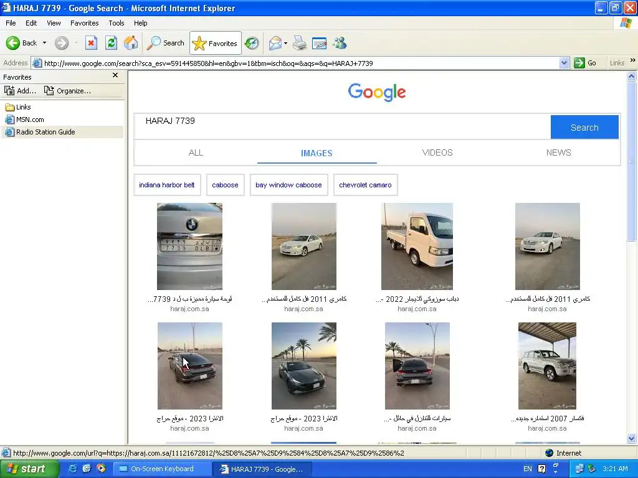Expand the Links toolbar chevron

click(x=633, y=60)
